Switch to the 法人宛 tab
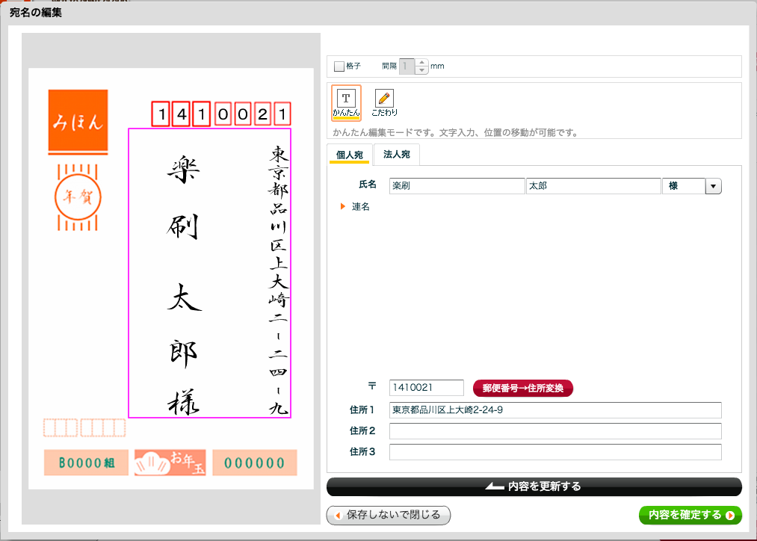 [x=396, y=155]
